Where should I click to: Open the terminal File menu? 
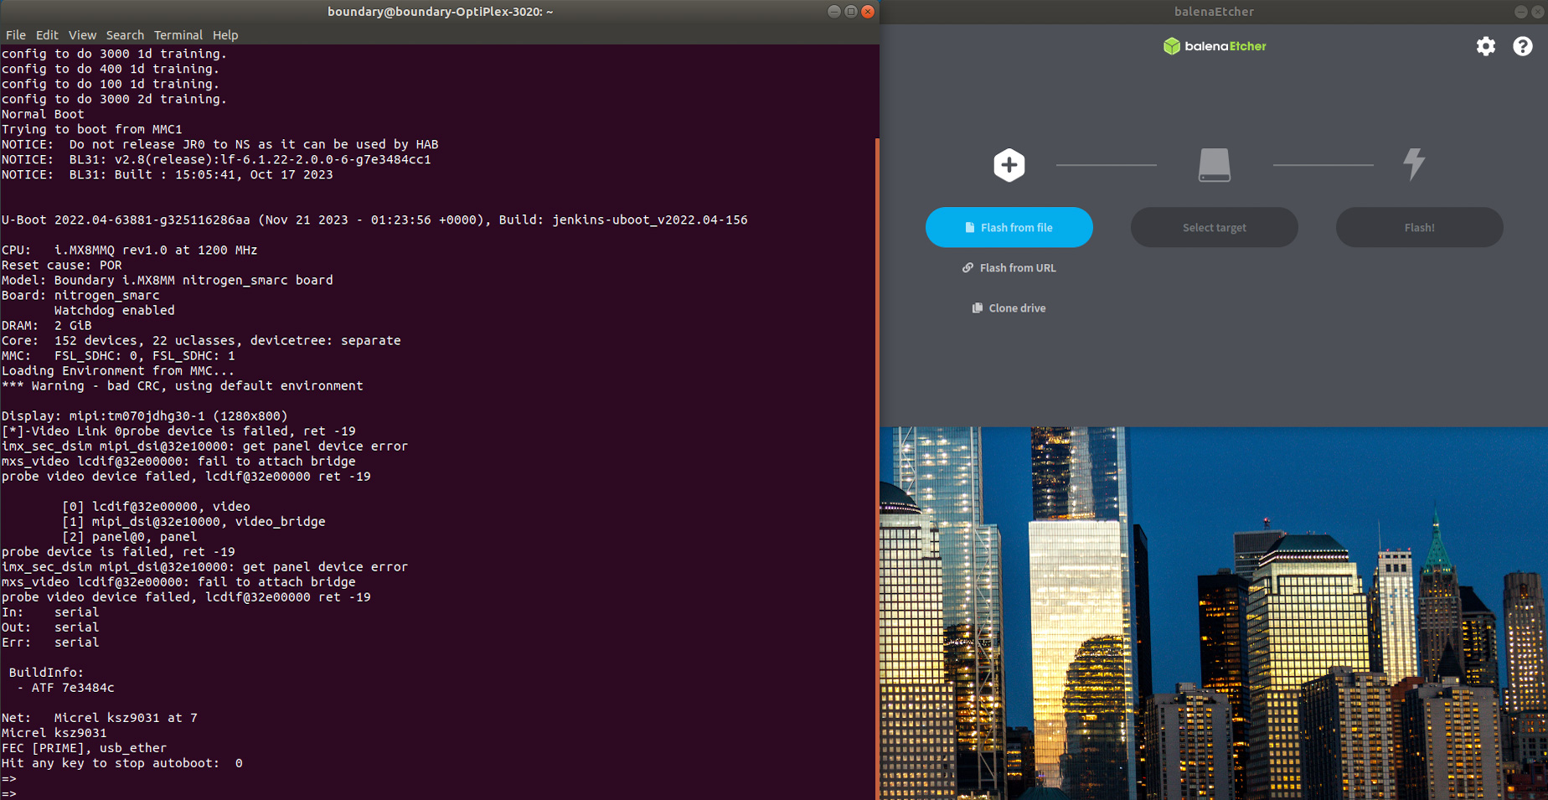point(16,35)
